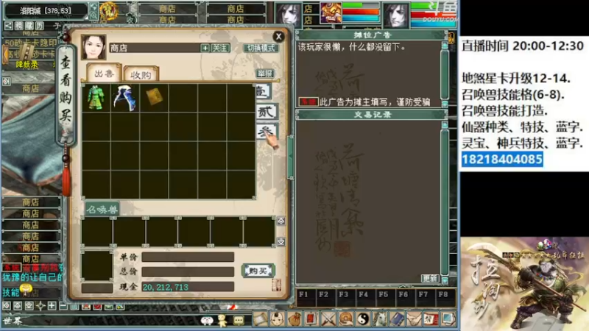Image resolution: width=589 pixels, height=331 pixels.
Task: Click the plus button beside 关注
Action: tap(205, 48)
